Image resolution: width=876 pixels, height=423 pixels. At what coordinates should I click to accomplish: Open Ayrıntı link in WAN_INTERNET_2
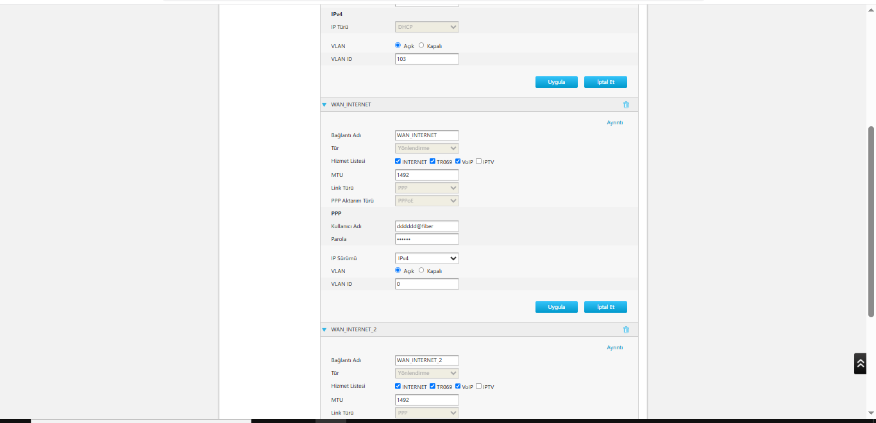[615, 347]
